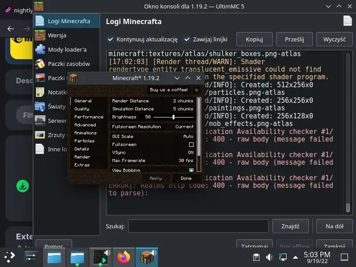Open the KDE application launcher
The height and width of the screenshot is (267, 356).
(9, 257)
